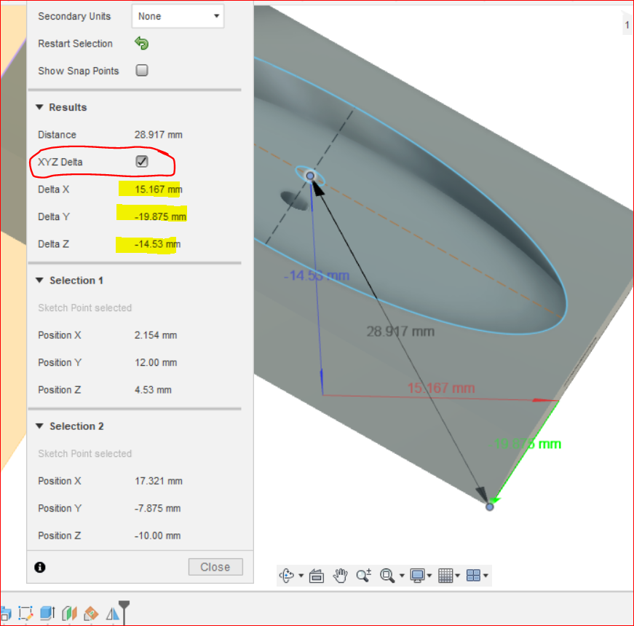Viewport: 634px width, 626px height.
Task: Select the component feature in timeline
Action: coord(5,614)
